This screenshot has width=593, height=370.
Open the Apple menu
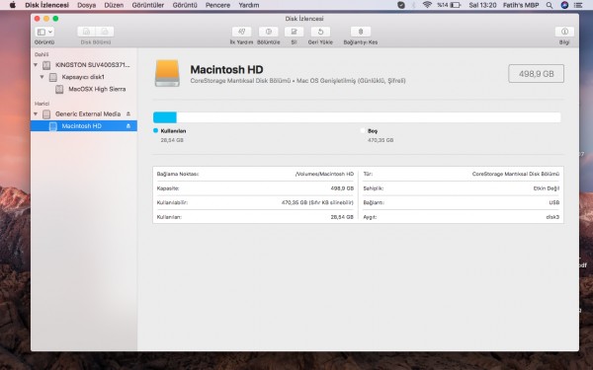click(x=13, y=5)
